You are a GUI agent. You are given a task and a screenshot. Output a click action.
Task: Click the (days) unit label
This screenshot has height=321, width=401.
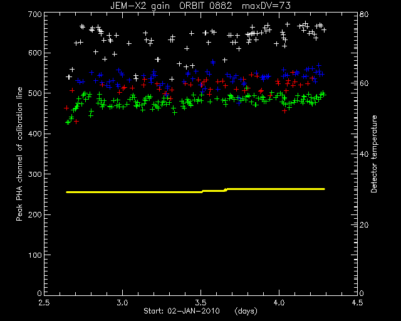(246, 311)
